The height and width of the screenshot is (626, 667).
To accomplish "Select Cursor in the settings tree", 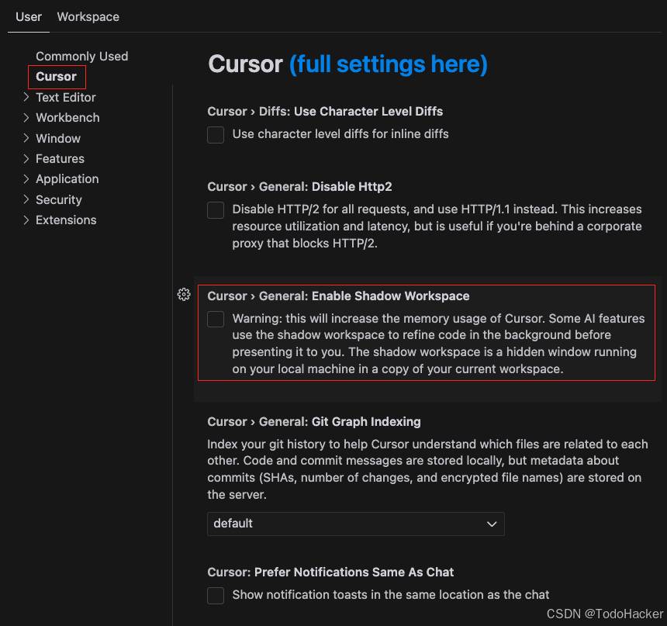I will click(x=56, y=77).
